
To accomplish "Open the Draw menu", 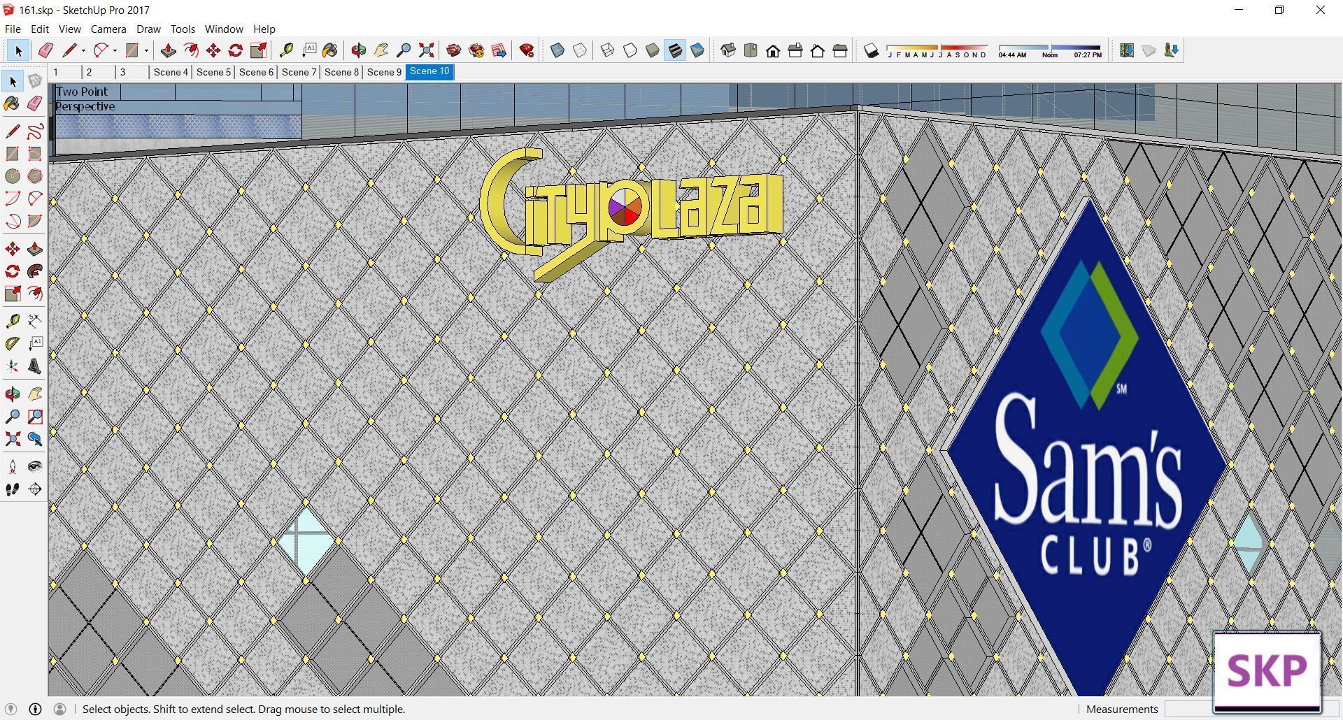I will tap(148, 29).
